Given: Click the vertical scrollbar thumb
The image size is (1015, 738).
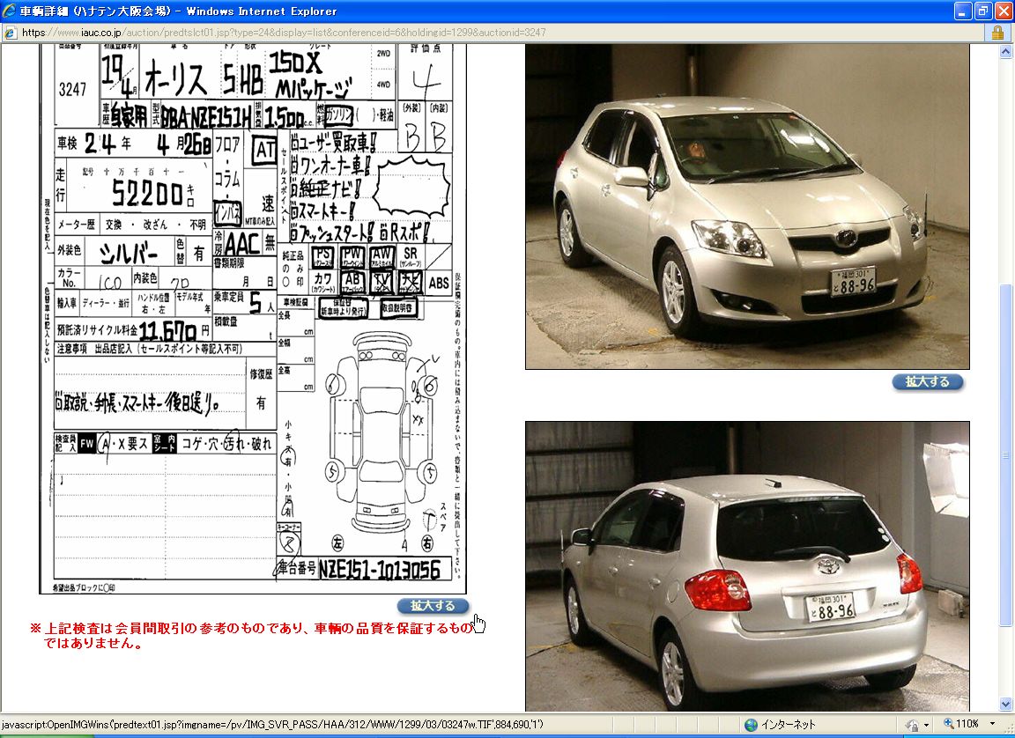Looking at the screenshot, I should (1006, 454).
